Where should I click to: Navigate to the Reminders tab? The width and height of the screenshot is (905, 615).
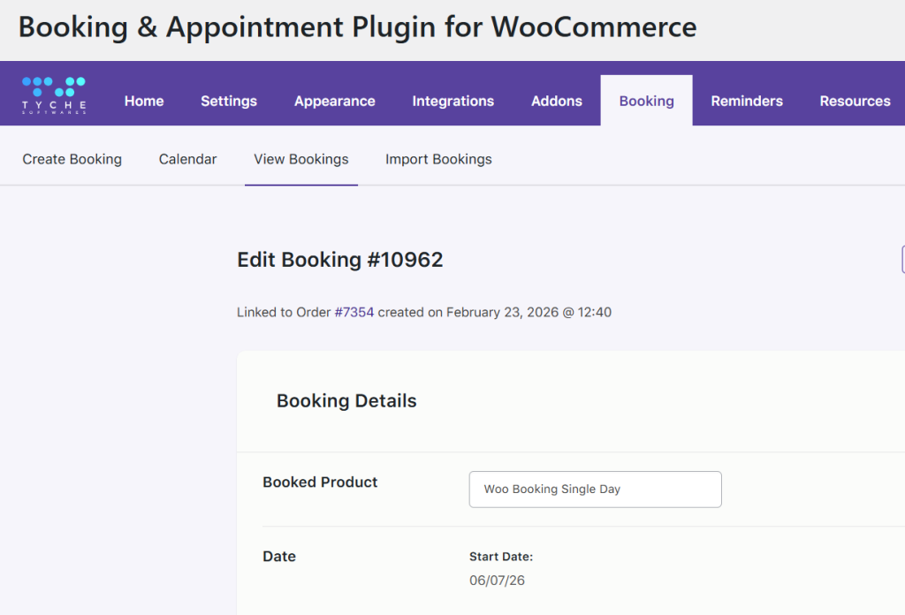[x=747, y=101]
